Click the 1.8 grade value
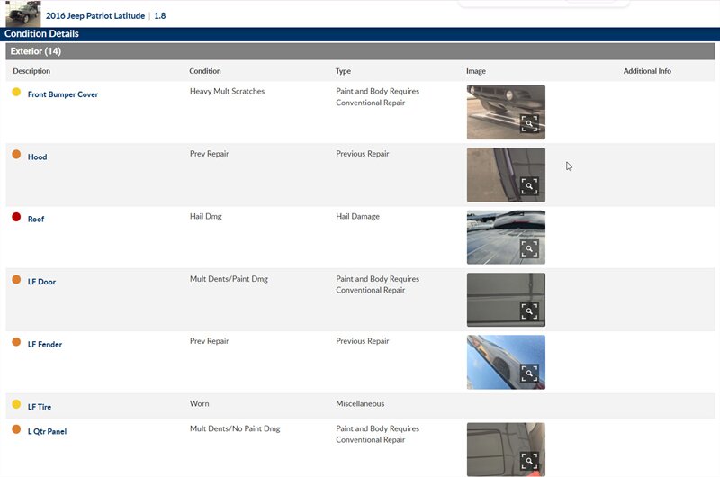 click(x=160, y=15)
